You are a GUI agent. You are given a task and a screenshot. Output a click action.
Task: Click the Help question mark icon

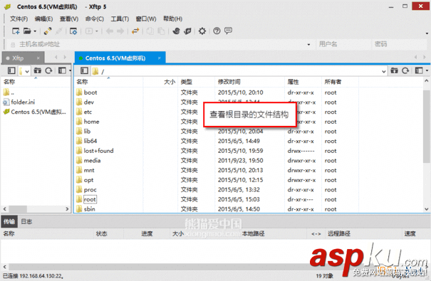[x=217, y=31]
